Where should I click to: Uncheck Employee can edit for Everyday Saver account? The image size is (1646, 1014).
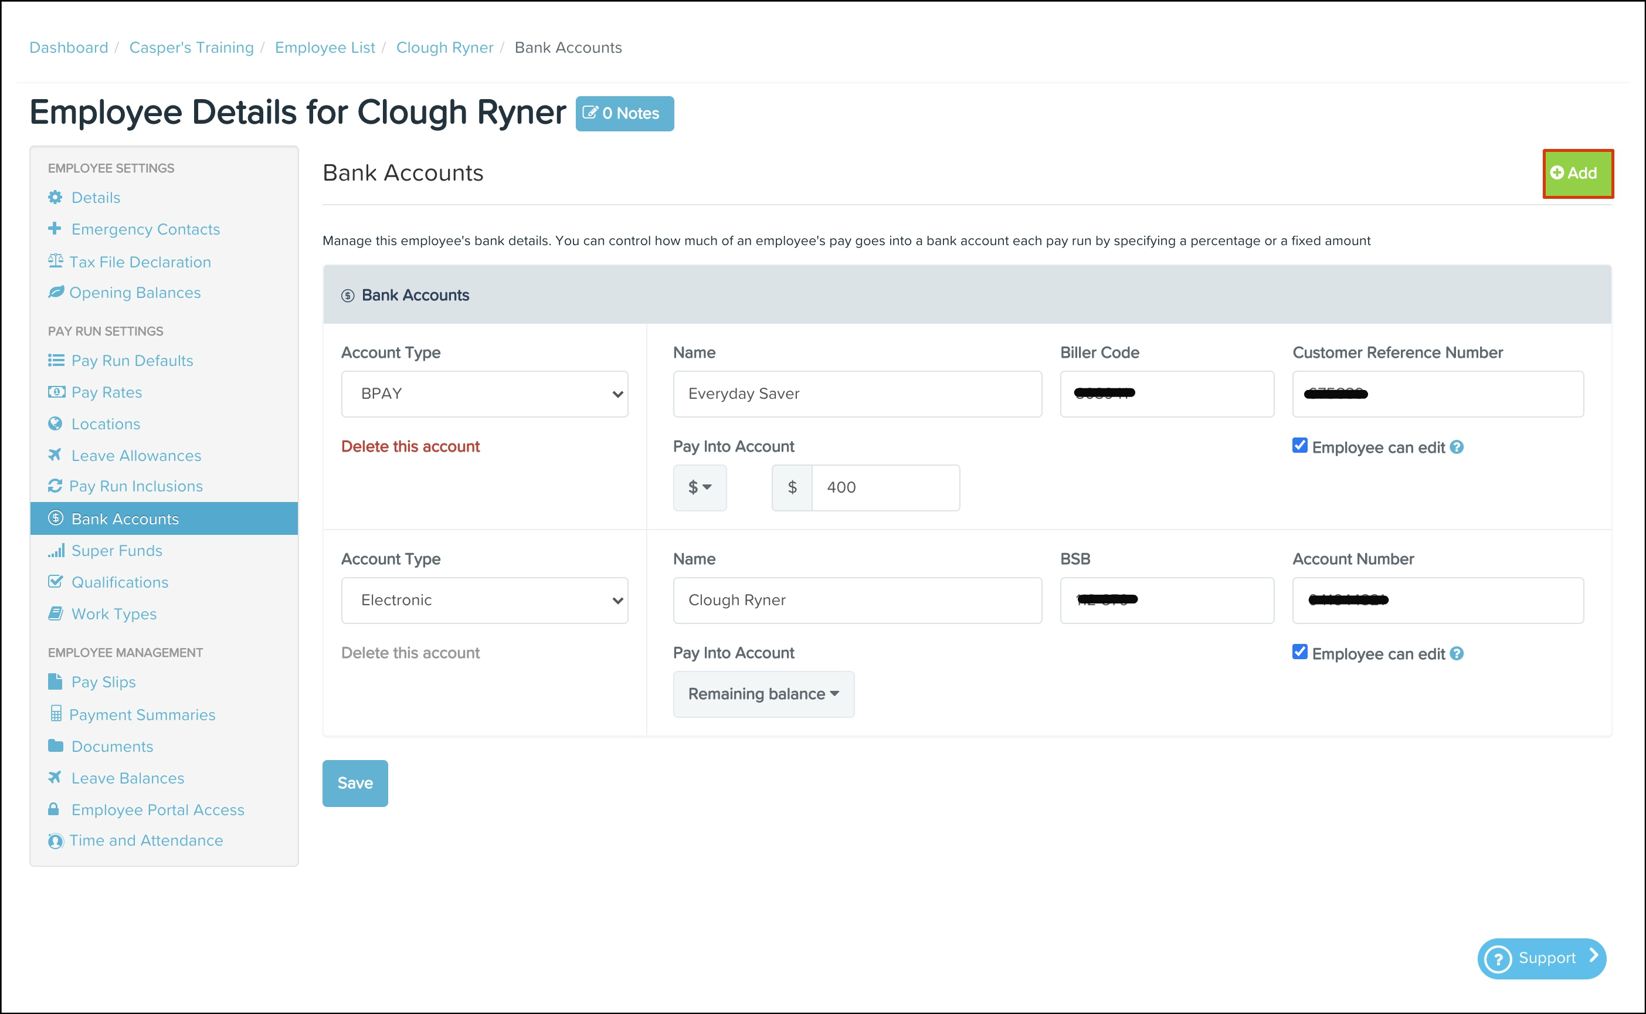point(1299,446)
